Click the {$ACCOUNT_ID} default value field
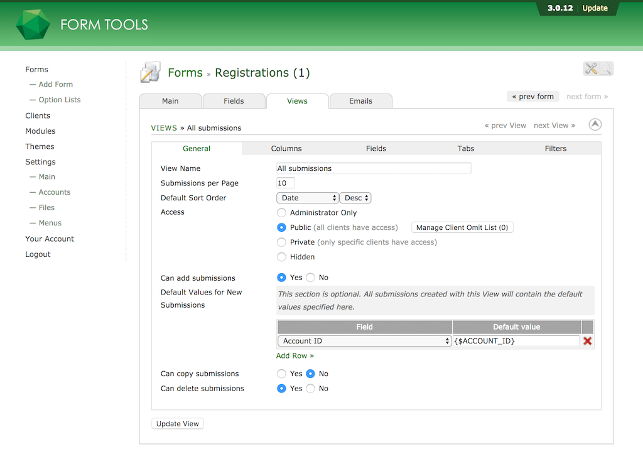 (516, 341)
